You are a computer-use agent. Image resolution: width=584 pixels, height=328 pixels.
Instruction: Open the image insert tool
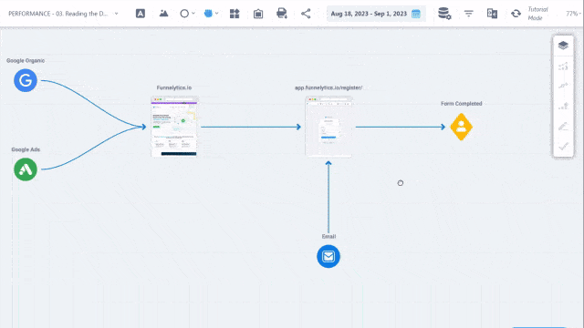tap(163, 14)
